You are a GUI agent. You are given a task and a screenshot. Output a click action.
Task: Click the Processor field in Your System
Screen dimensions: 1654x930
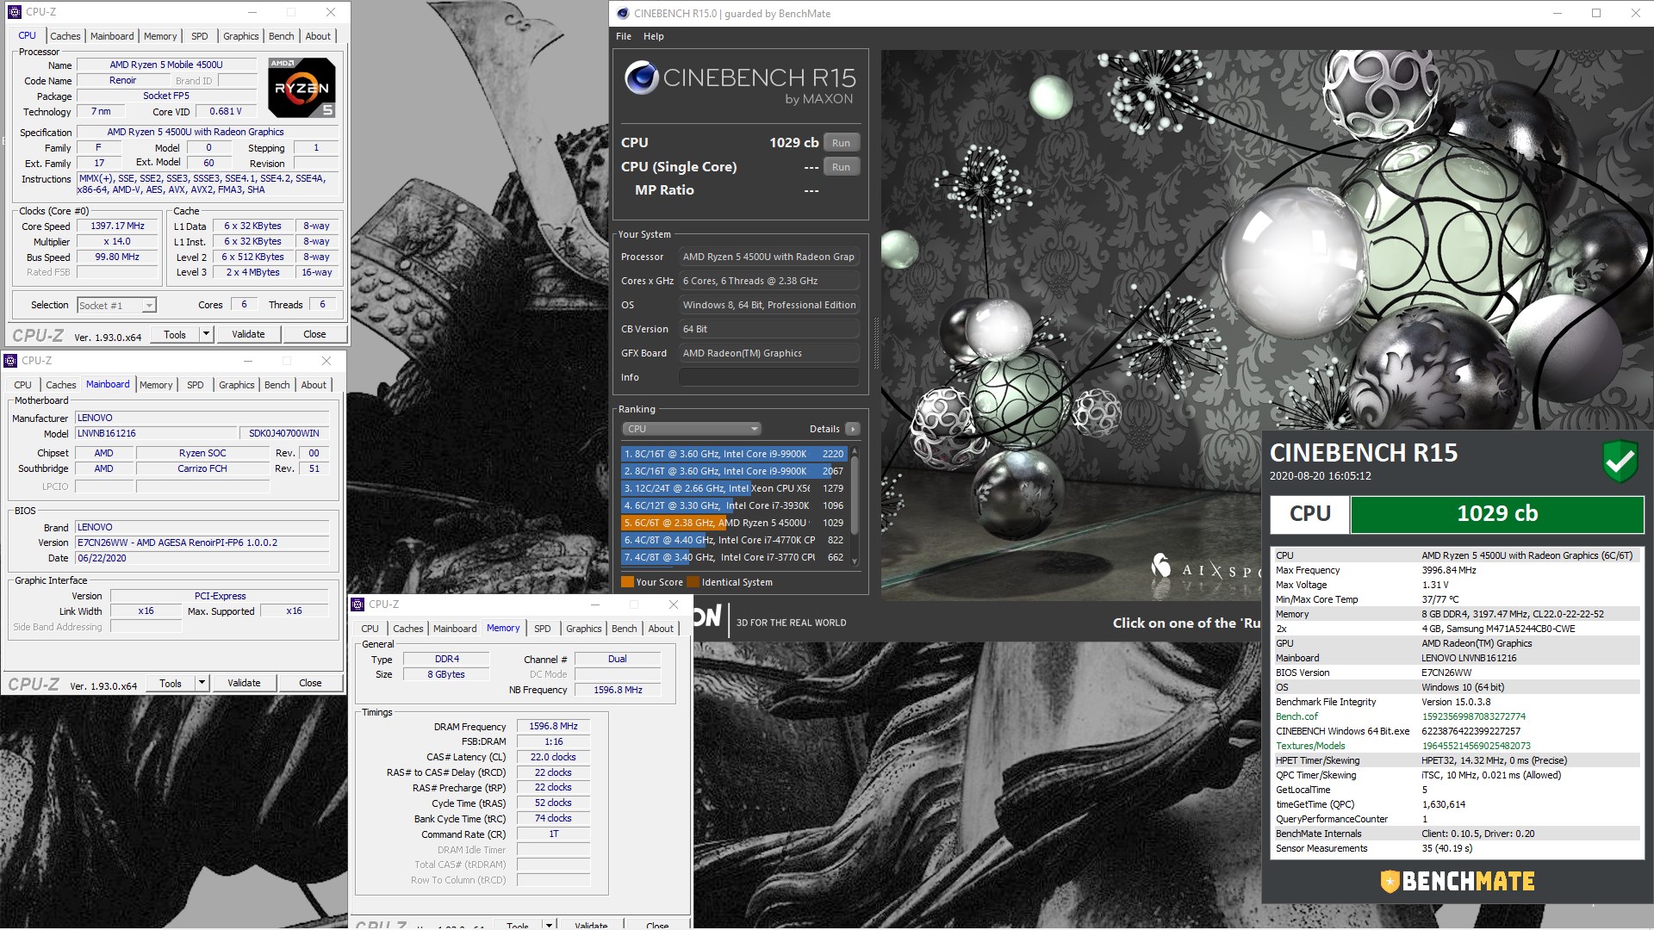768,257
